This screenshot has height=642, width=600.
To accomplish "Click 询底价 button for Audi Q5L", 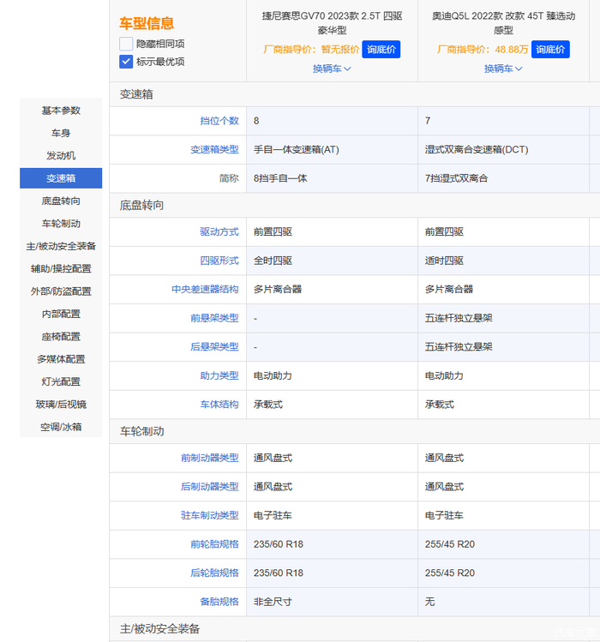I will tap(550, 50).
